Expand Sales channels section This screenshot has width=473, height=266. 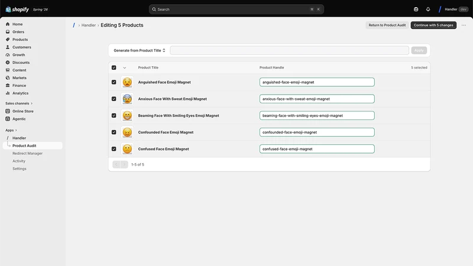[x=19, y=103]
